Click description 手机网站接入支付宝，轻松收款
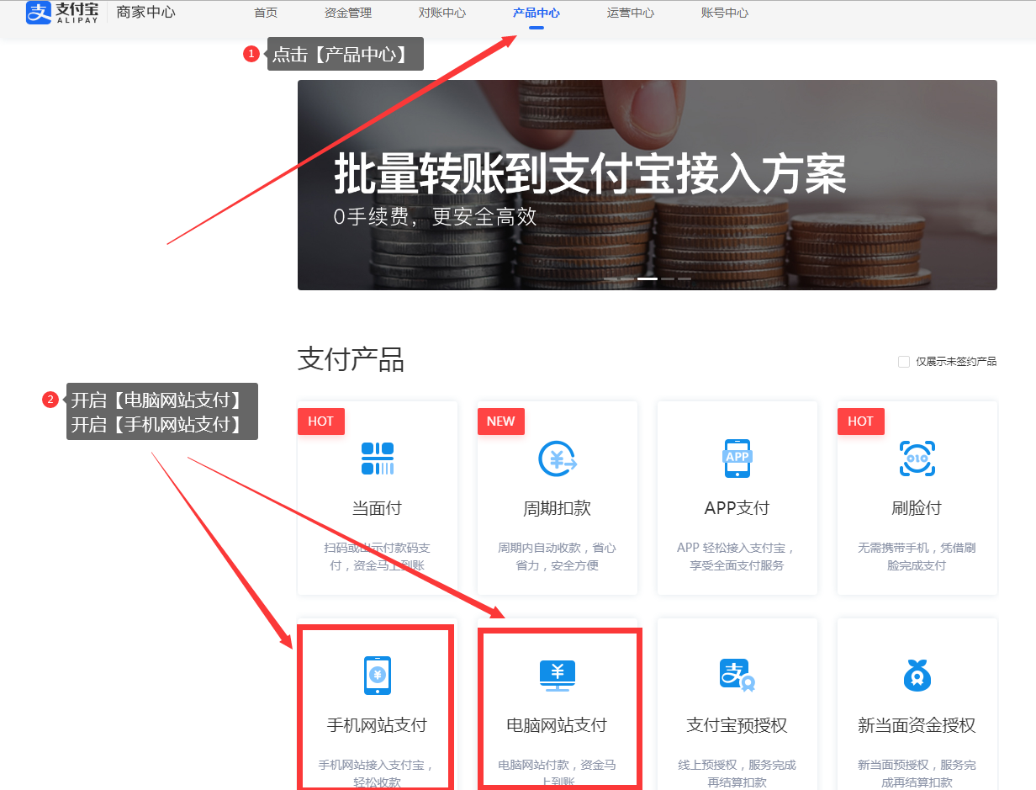Screen dimensions: 1036x790 click(x=377, y=773)
